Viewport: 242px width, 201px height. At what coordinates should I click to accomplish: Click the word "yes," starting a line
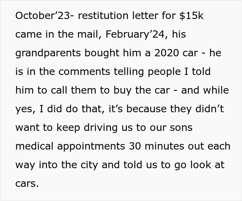[x=26, y=109]
